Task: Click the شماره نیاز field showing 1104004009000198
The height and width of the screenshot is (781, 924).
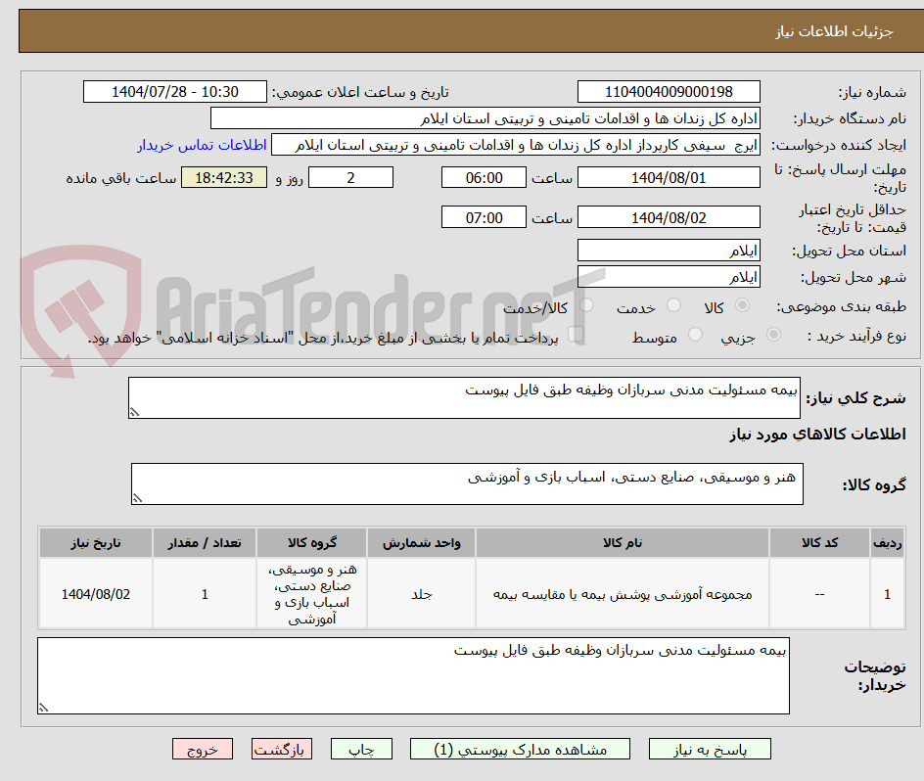Action: [669, 91]
